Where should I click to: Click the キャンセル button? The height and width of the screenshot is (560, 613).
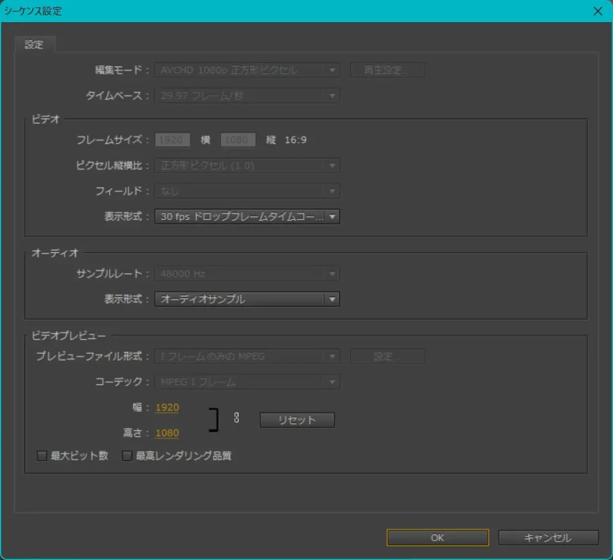pyautogui.click(x=548, y=538)
